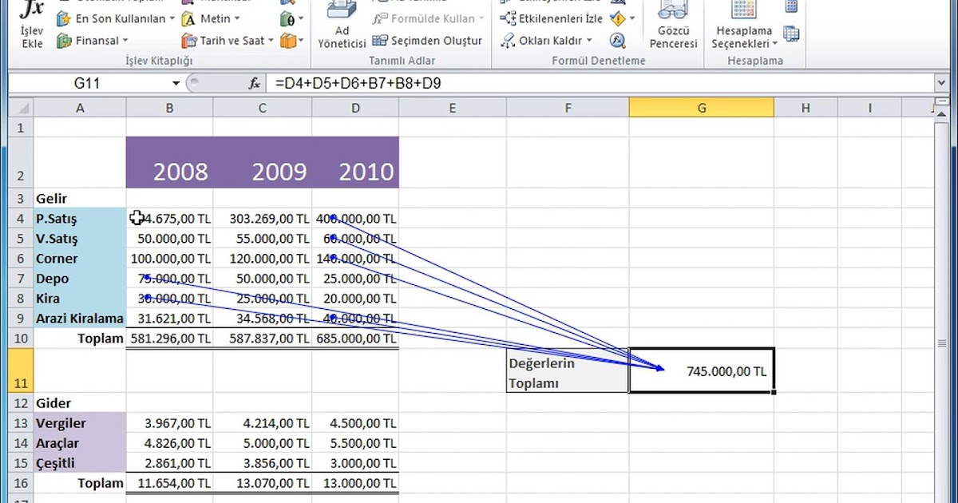Select cell G11 showing 745.000,00 TL
This screenshot has height=503, width=958.
tap(701, 370)
